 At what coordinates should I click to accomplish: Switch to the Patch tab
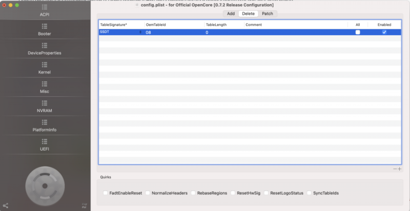(268, 14)
